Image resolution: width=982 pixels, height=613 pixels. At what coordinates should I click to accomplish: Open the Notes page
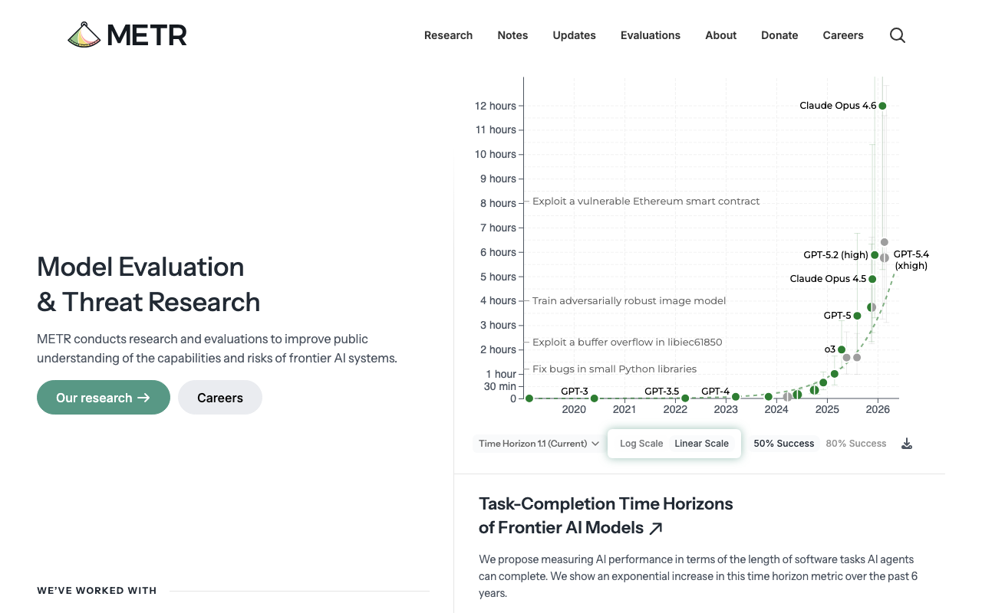[512, 35]
